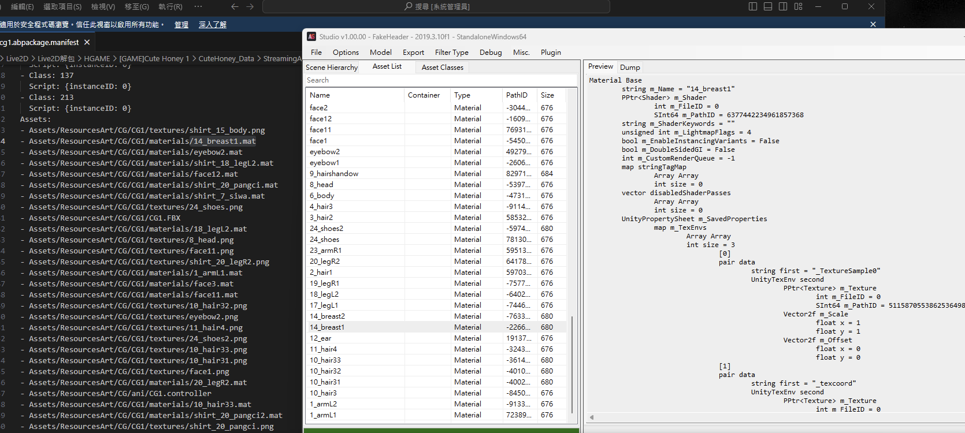Select the 14_breast1 asset row
The image size is (965, 433).
click(436, 327)
